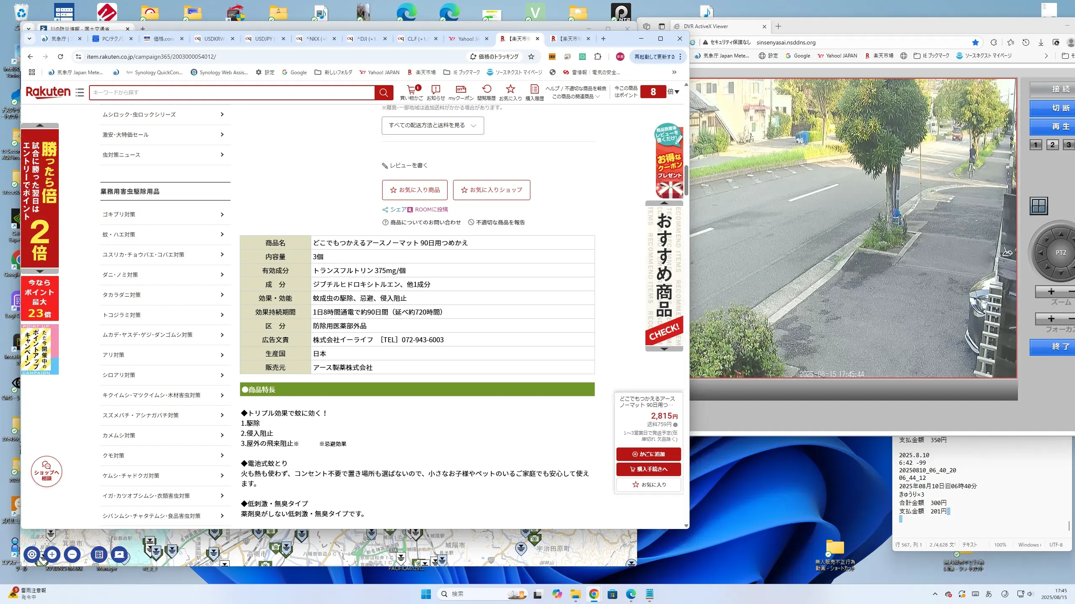The height and width of the screenshot is (604, 1075).
Task: Expand the ゴキブリ対策 category chevron
Action: pyautogui.click(x=222, y=214)
